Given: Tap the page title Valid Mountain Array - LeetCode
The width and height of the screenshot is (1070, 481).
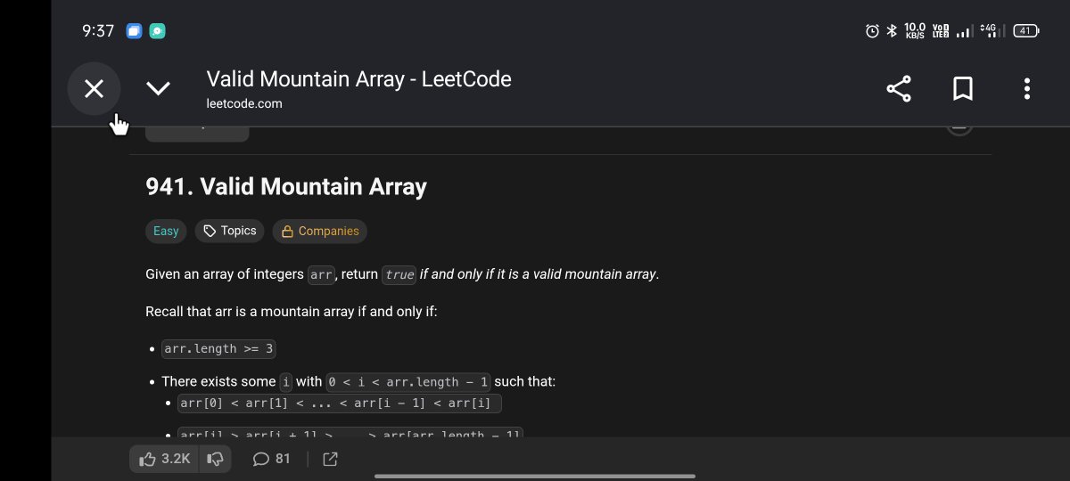Looking at the screenshot, I should (358, 78).
